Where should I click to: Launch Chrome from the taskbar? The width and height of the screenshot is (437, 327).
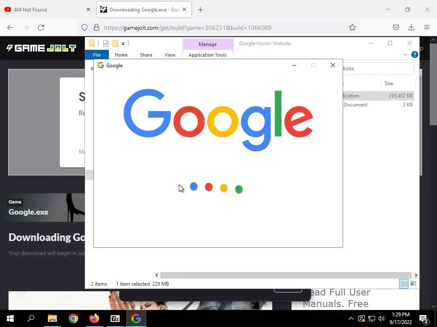pyautogui.click(x=73, y=318)
